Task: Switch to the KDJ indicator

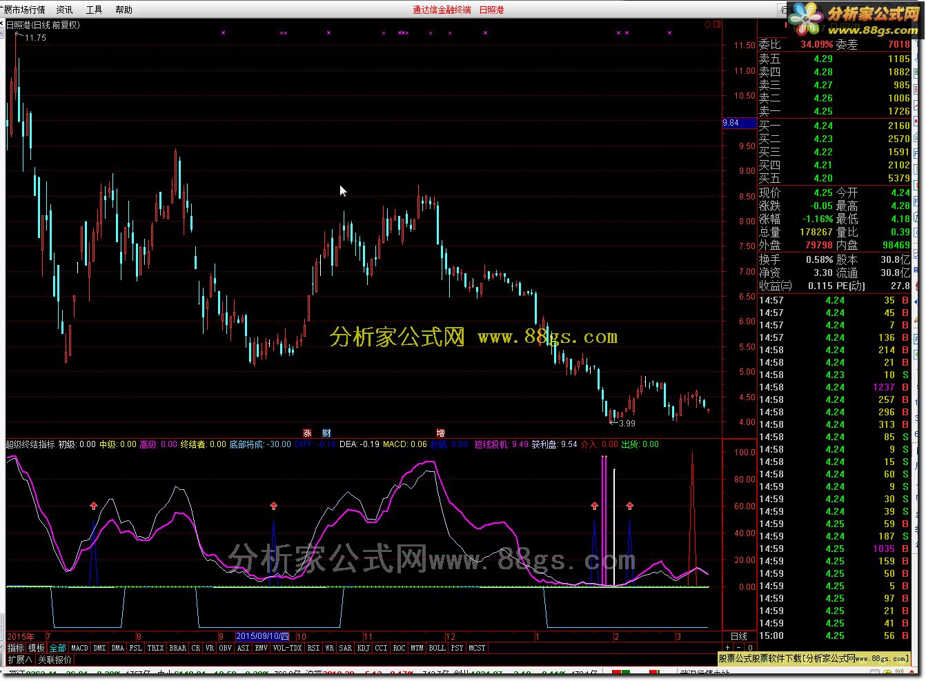Action: (x=364, y=648)
